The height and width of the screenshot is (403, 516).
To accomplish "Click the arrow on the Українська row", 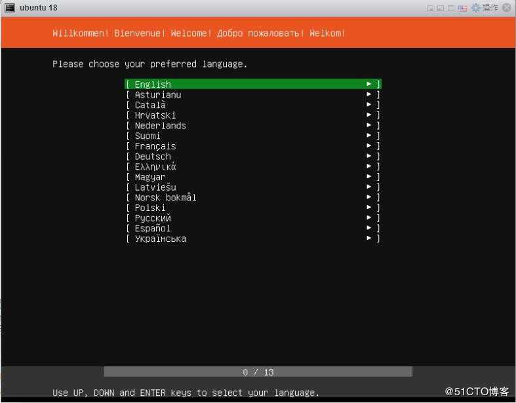I will [x=369, y=238].
